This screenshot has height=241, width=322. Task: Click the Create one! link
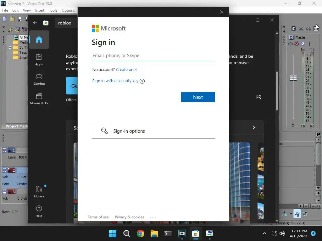coord(126,69)
